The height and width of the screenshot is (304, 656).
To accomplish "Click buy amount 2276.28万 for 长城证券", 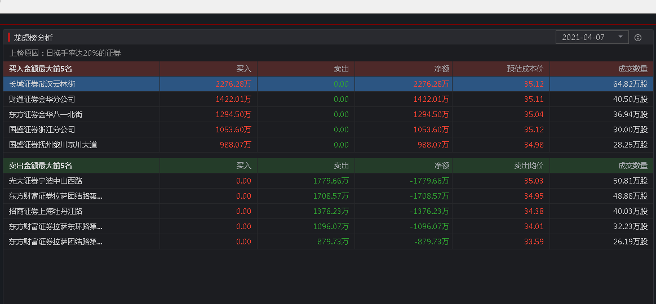I will pyautogui.click(x=233, y=84).
